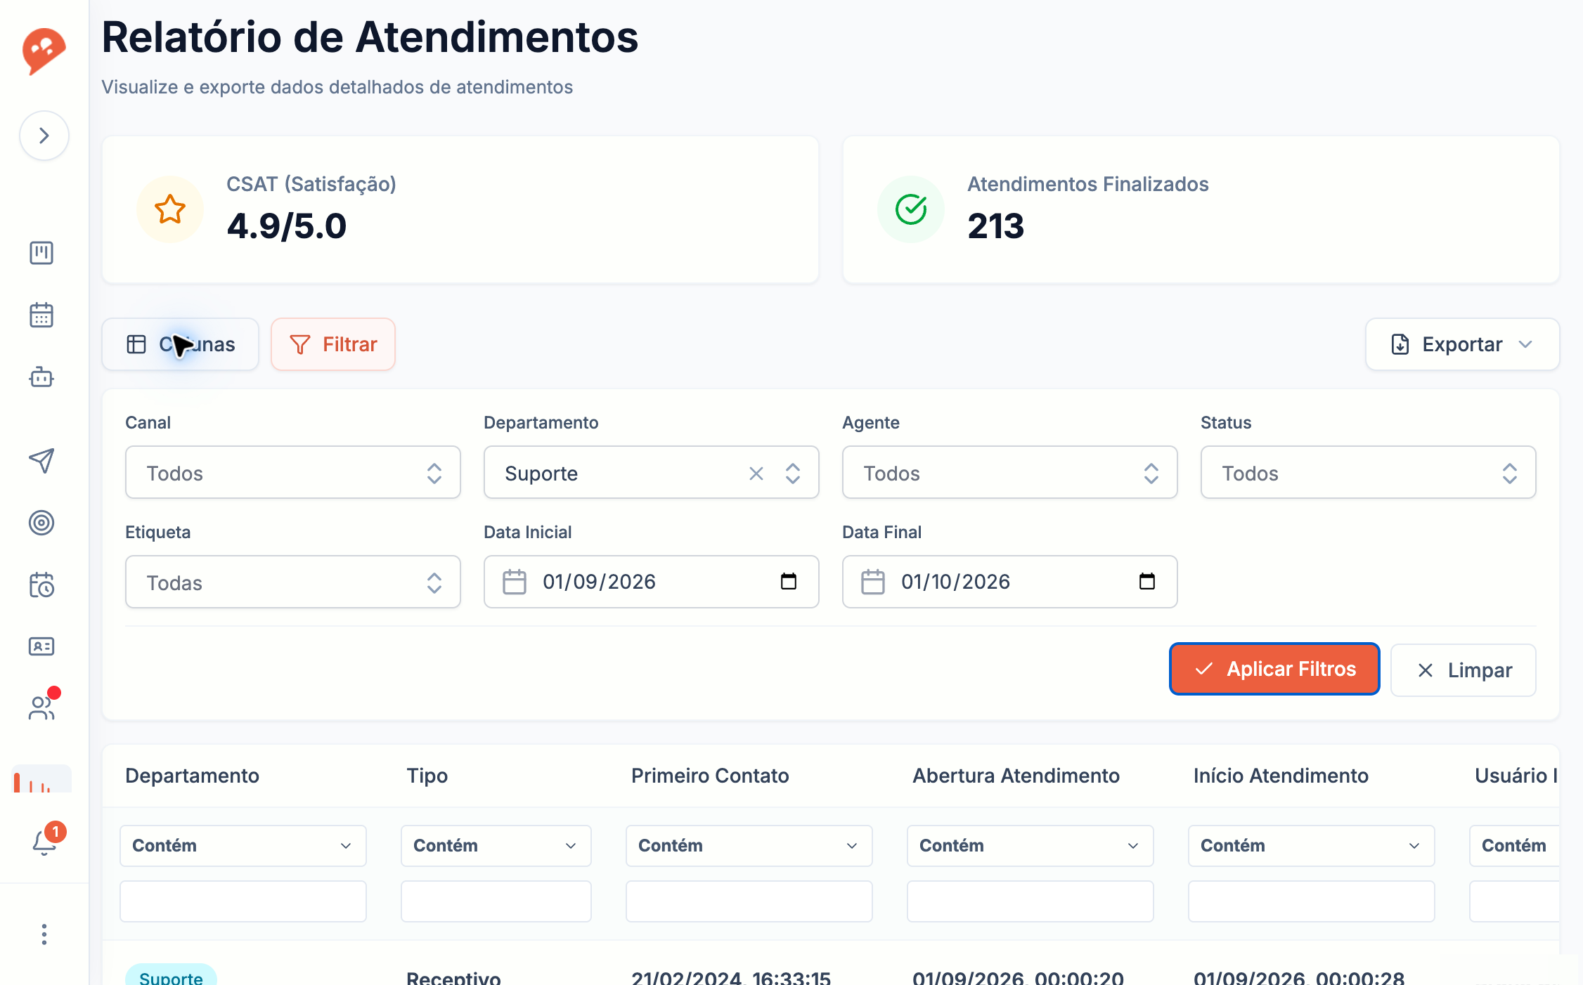Open the chatbot robot sidebar icon

pos(41,377)
